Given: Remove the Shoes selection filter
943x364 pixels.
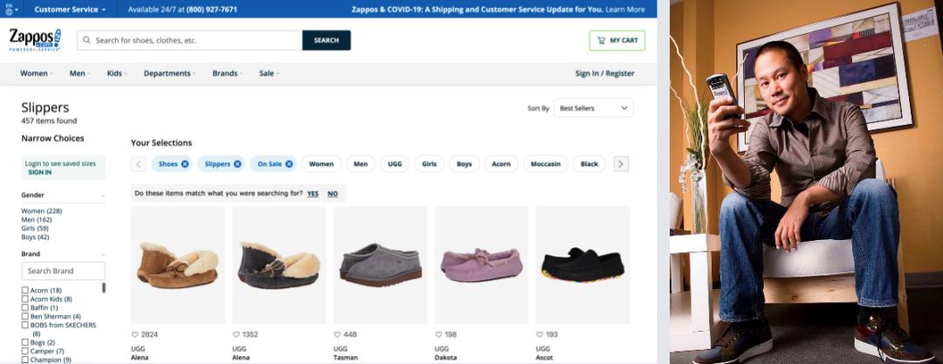Looking at the screenshot, I should pyautogui.click(x=185, y=163).
